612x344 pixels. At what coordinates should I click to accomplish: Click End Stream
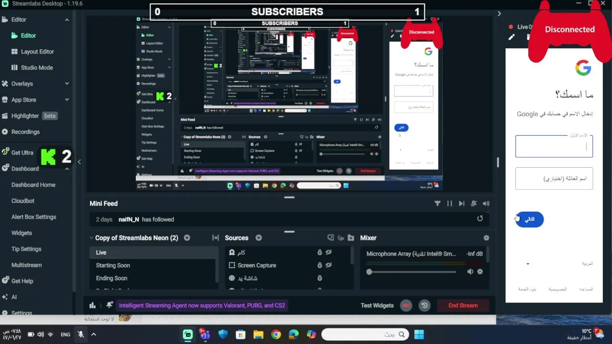[463, 305]
